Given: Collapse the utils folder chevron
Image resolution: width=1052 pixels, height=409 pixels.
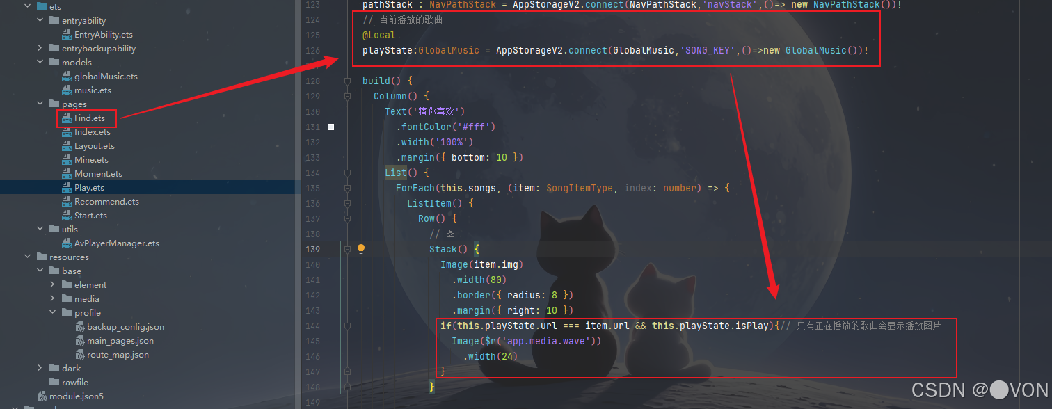Looking at the screenshot, I should (40, 229).
